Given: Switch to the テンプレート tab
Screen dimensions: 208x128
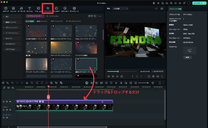Looking at the screenshot, I should tap(74, 9).
